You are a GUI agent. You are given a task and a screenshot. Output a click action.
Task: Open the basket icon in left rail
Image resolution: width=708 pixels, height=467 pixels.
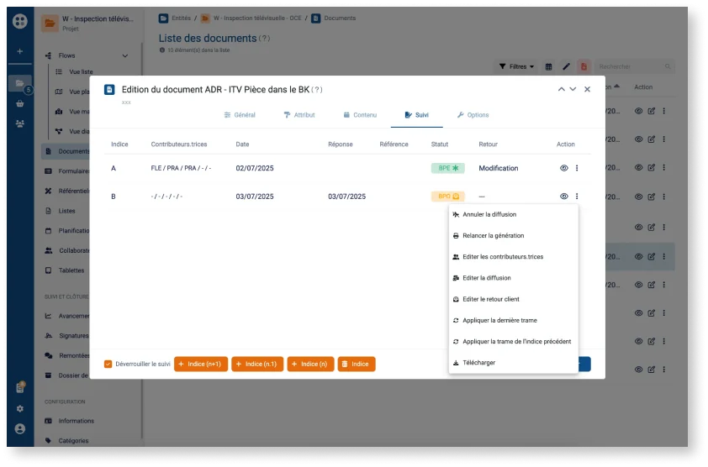coord(20,104)
